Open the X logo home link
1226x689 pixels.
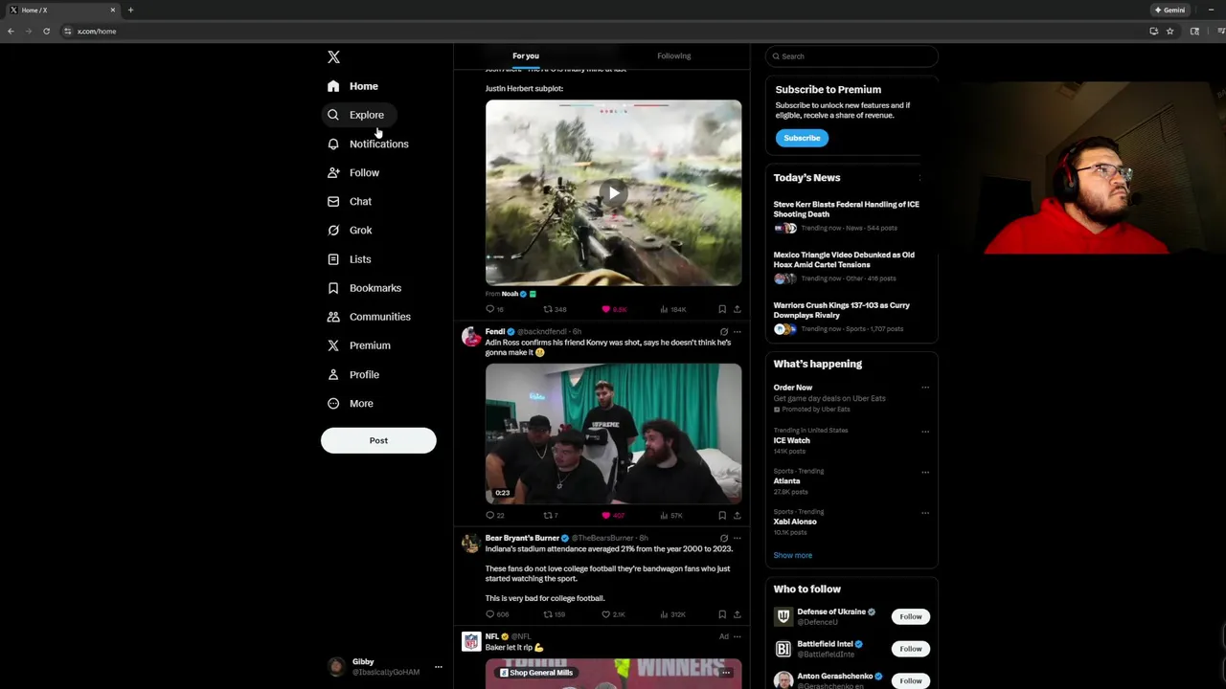pos(333,57)
